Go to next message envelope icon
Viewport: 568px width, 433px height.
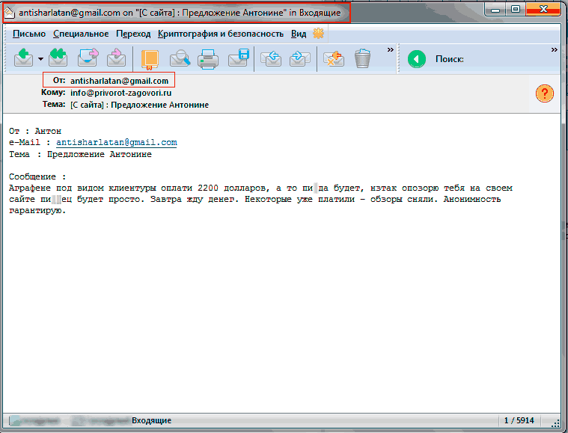[x=299, y=58]
